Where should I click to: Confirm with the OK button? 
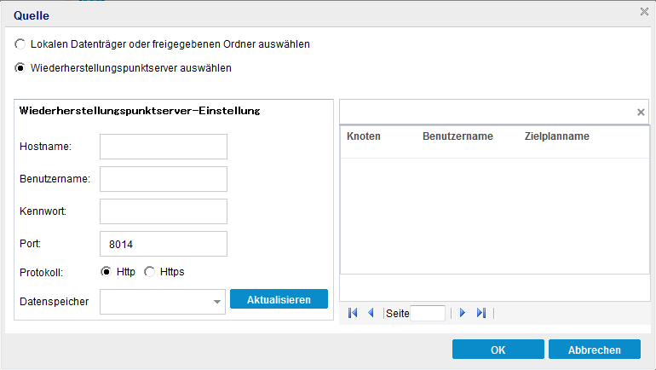click(498, 350)
